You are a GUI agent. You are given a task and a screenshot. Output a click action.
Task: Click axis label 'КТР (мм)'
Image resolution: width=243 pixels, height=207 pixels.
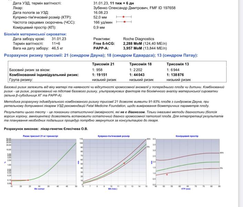point(186,189)
